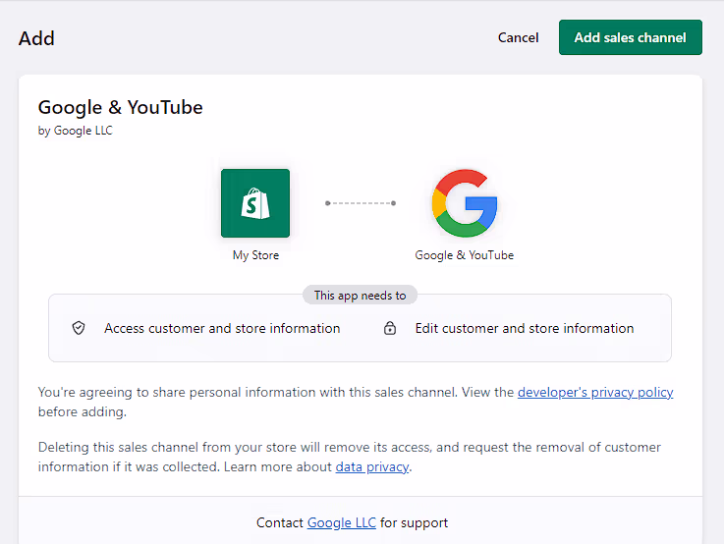Click the shield checkmark access icon
This screenshot has width=724, height=544.
(x=79, y=328)
